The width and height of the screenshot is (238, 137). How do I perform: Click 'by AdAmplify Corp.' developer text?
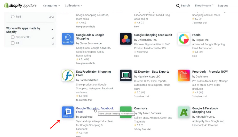click(203, 117)
